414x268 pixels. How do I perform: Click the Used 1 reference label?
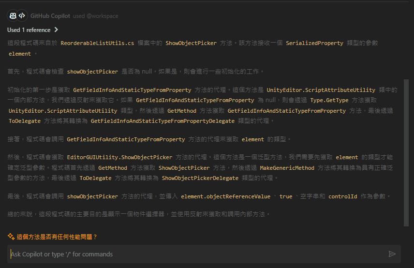29,30
